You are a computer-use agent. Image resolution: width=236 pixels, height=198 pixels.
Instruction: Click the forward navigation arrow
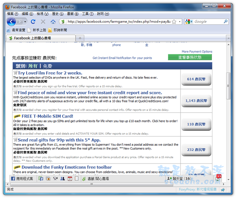[20, 22]
